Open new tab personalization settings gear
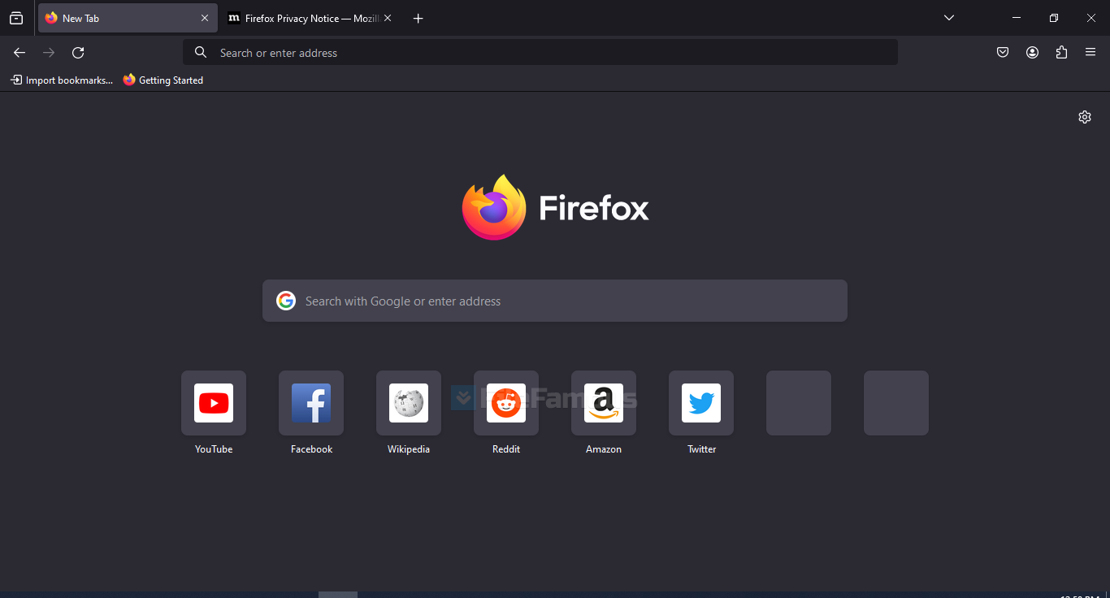Image resolution: width=1110 pixels, height=598 pixels. click(1085, 117)
